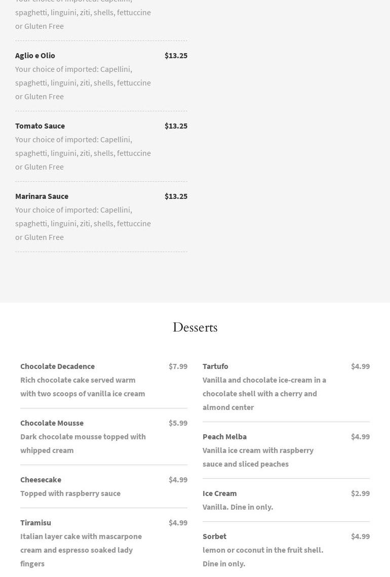Click the Peach Melba dessert name
Screen dimensions: 390x577
(x=224, y=436)
